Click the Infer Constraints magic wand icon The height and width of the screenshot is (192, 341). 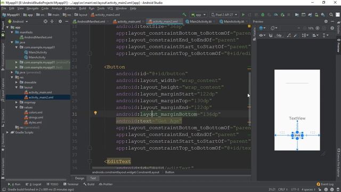pyautogui.click(x=295, y=35)
